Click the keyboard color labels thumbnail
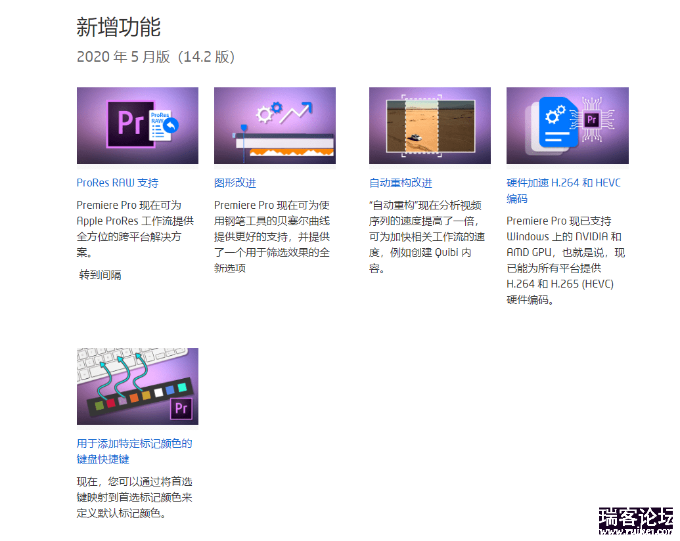Screen dimensions: 680x541 tap(137, 386)
